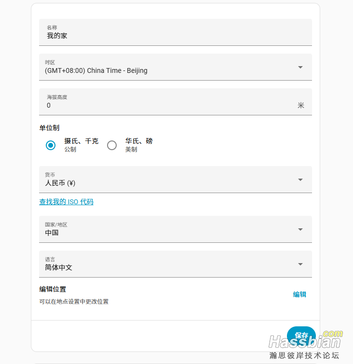Click the 编辑 edit location button
353x364 pixels.
(x=299, y=294)
